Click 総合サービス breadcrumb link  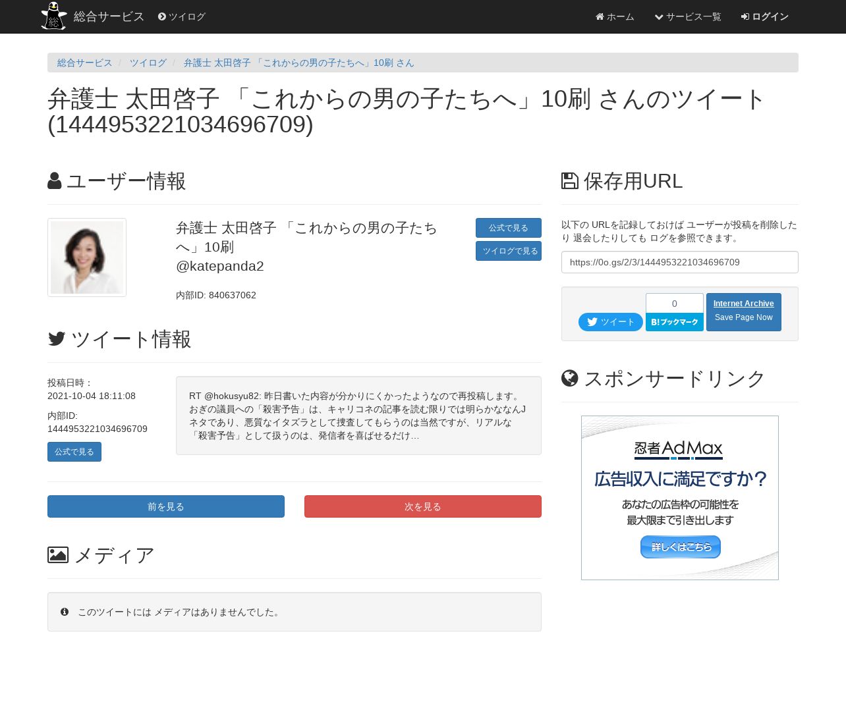[x=84, y=63]
